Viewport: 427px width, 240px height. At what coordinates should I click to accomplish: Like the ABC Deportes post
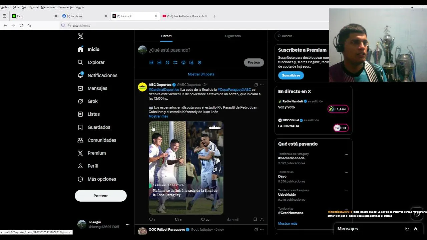205,219
